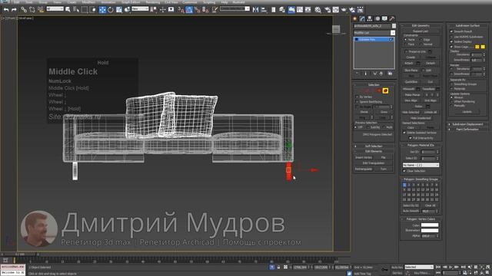Click the Pin Stack icon below modifier stack
Viewport: 492px width, 276px height.
point(357,74)
